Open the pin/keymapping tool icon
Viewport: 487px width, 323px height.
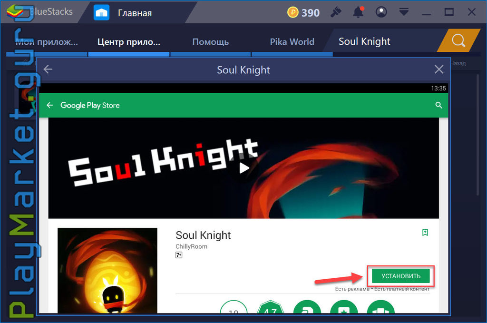coord(336,12)
